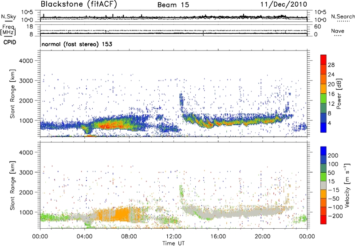Click the '60' tick on Nave axis
Image resolution: width=355 pixels, height=246 pixels.
pos(317,27)
